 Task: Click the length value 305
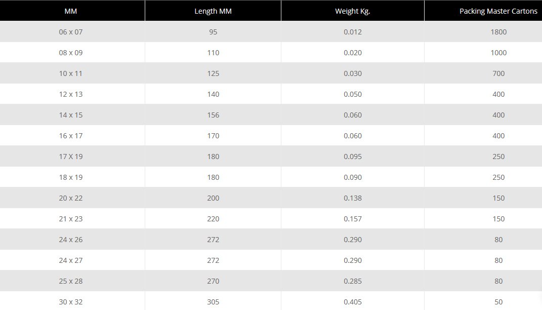point(213,302)
